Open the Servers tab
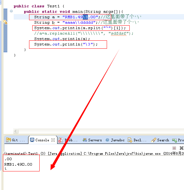This screenshot has height=190, width=184. pos(92,140)
